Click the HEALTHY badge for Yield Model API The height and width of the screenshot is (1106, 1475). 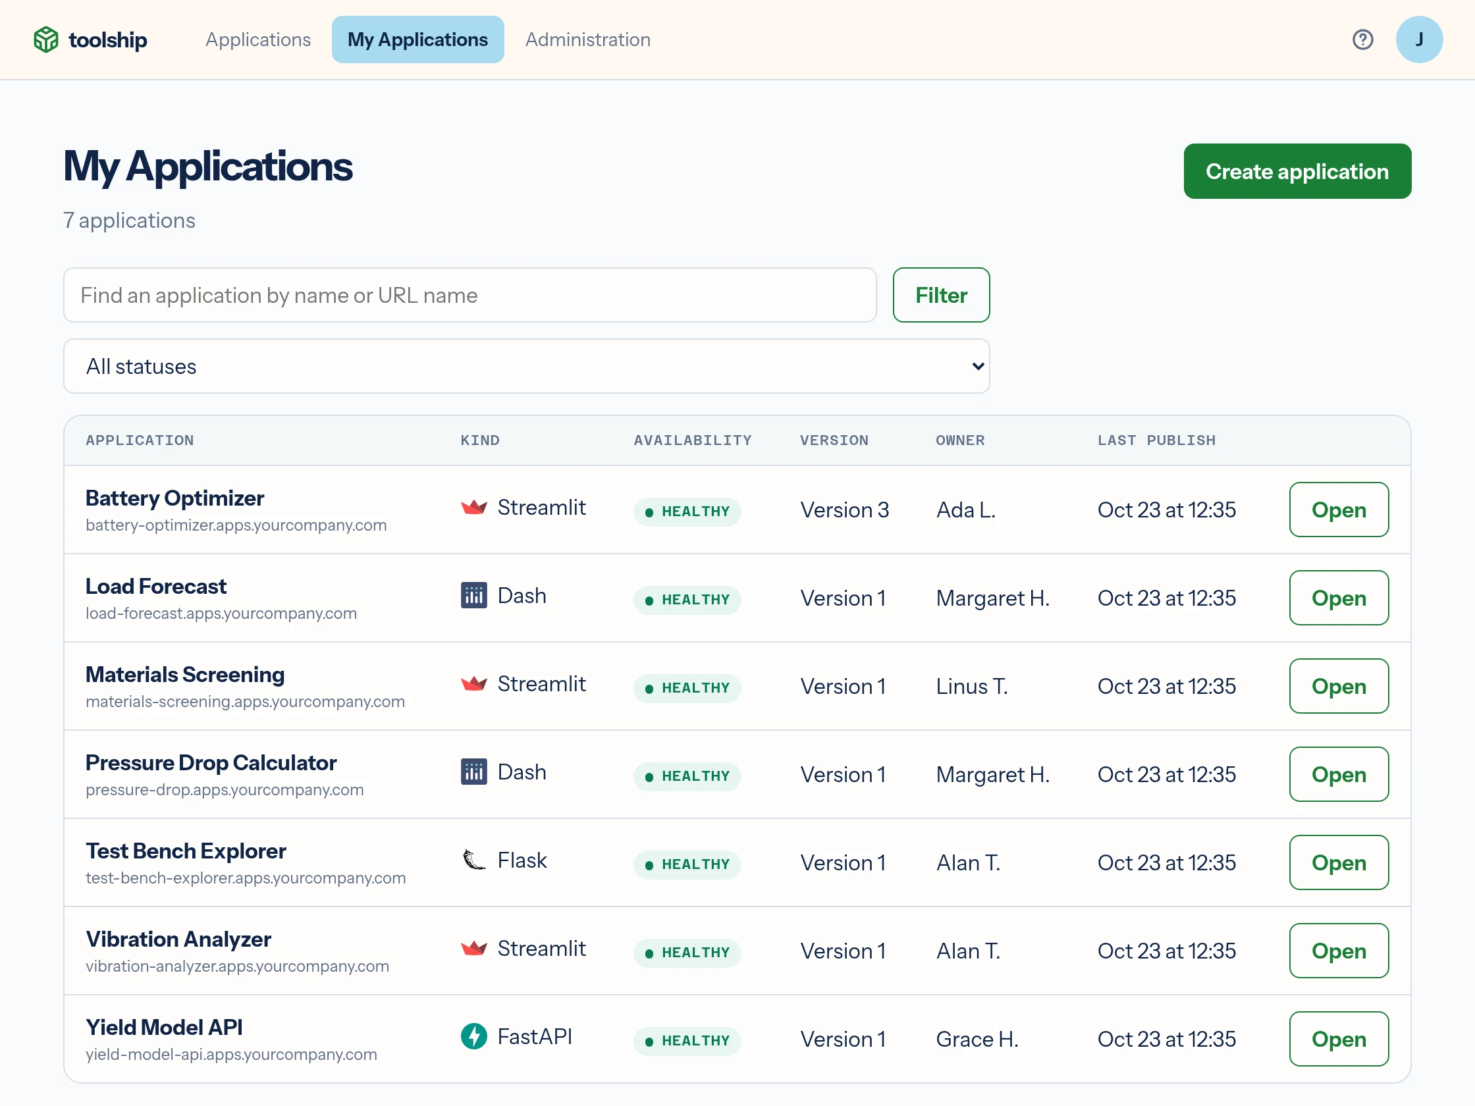[x=687, y=1041]
